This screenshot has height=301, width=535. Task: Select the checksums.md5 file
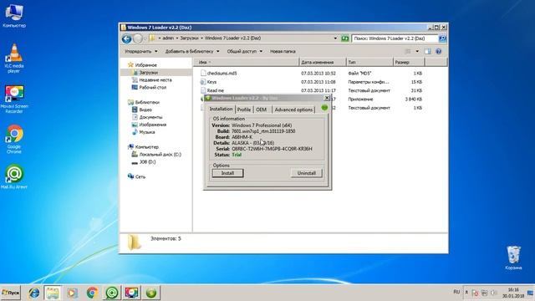[x=218, y=73]
